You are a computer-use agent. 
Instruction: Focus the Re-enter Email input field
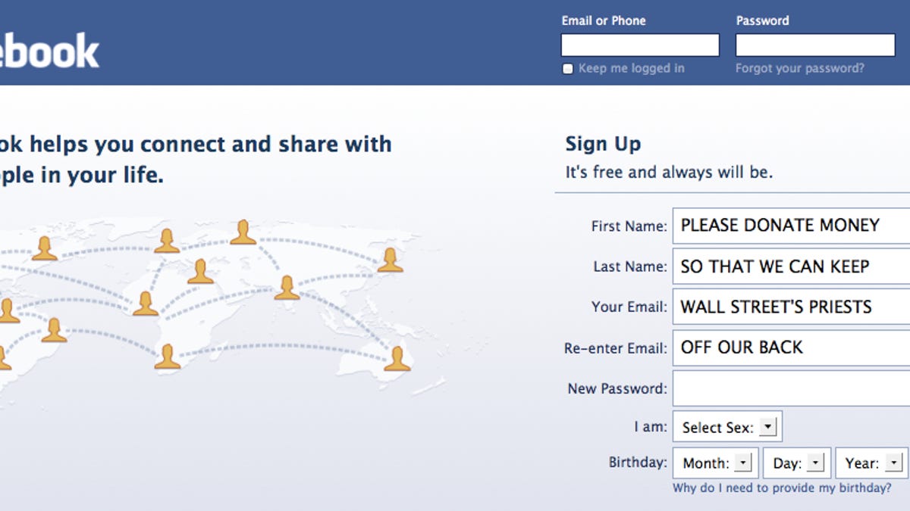(791, 347)
